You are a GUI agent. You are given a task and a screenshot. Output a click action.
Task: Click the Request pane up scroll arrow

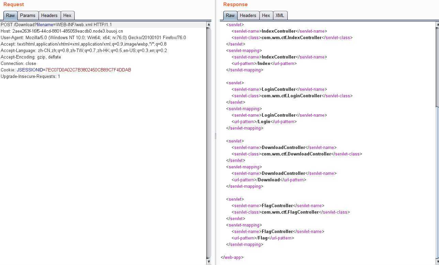coord(209,24)
